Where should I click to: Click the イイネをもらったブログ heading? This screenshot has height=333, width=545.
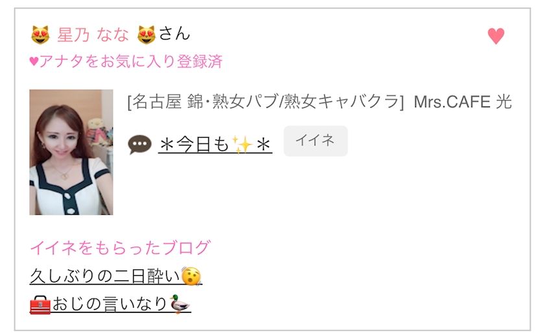[120, 248]
